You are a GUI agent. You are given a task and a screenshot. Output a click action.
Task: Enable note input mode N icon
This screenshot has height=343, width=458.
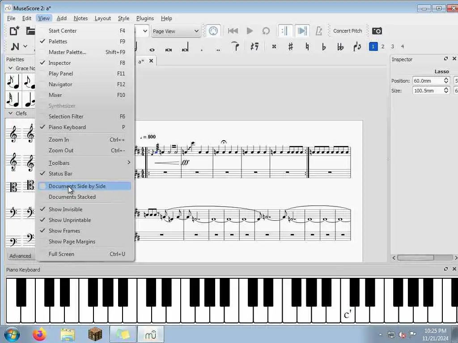[x=15, y=46]
